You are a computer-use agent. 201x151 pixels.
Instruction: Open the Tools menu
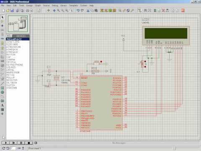[x=21, y=5]
